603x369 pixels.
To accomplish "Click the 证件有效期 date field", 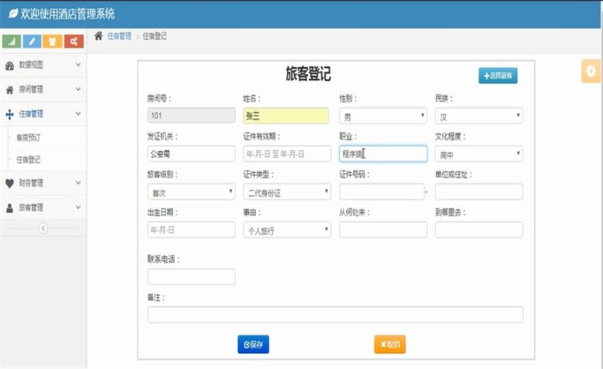I will (287, 154).
